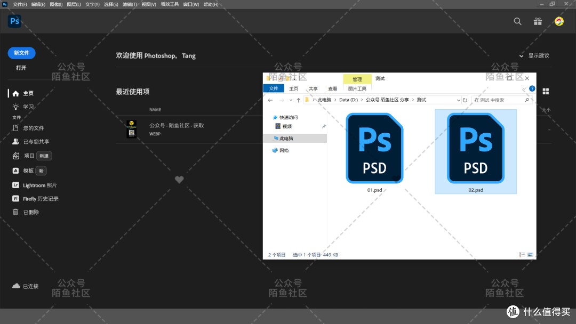Open Explorer 共享 ribbon tab
The height and width of the screenshot is (324, 576).
coord(313,89)
